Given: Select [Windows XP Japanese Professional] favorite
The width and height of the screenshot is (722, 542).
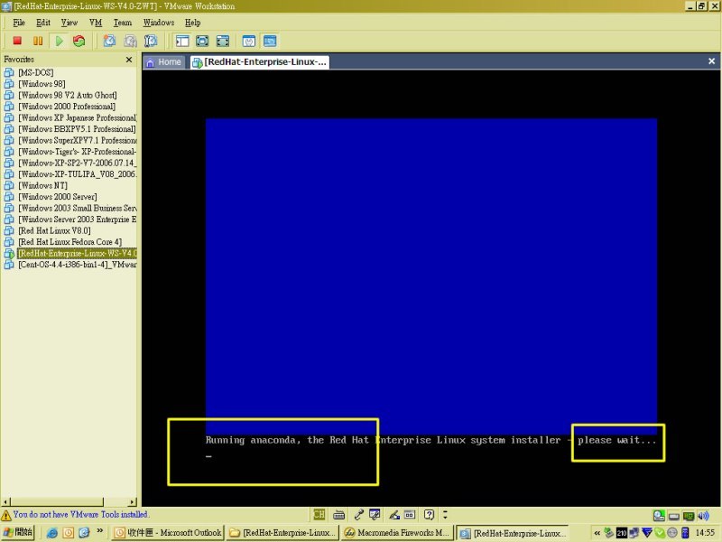Looking at the screenshot, I should (77, 117).
